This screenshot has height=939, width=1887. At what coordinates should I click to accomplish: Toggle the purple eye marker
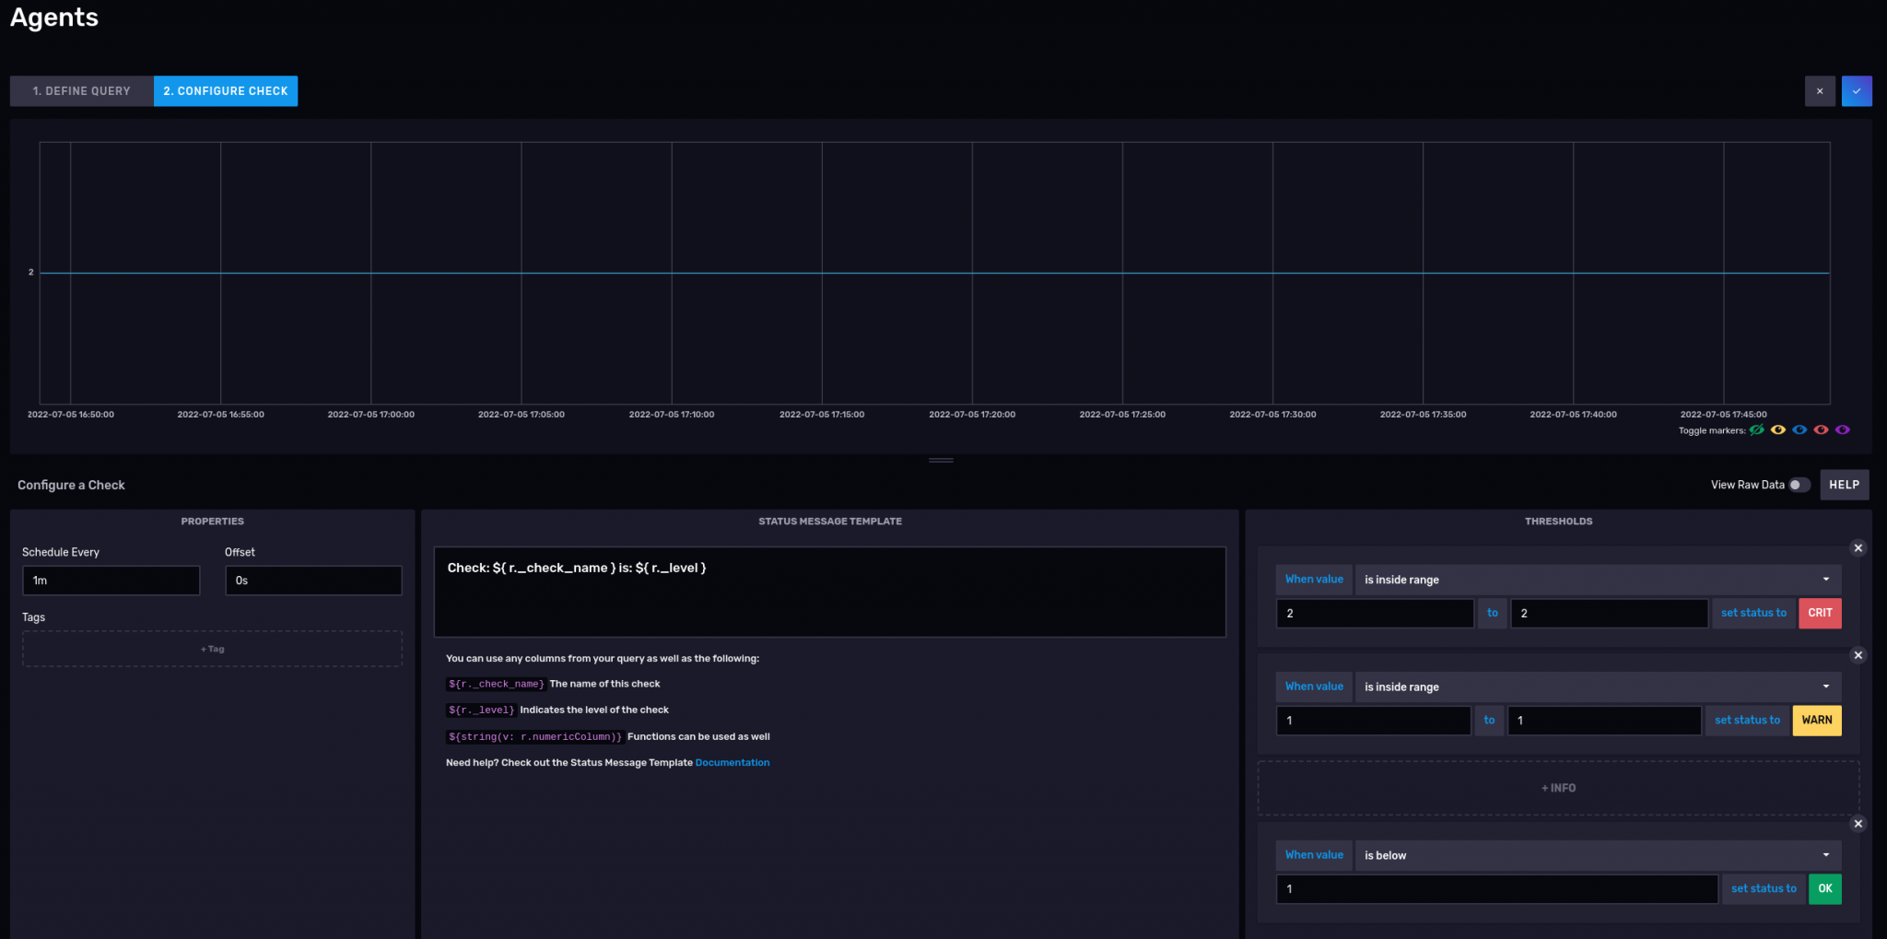(x=1842, y=429)
